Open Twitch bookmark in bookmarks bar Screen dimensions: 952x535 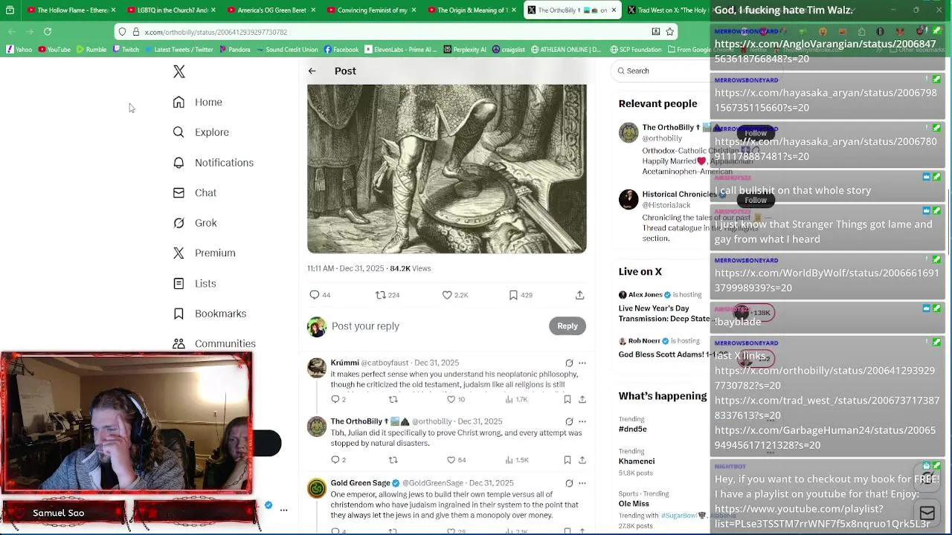pos(126,50)
